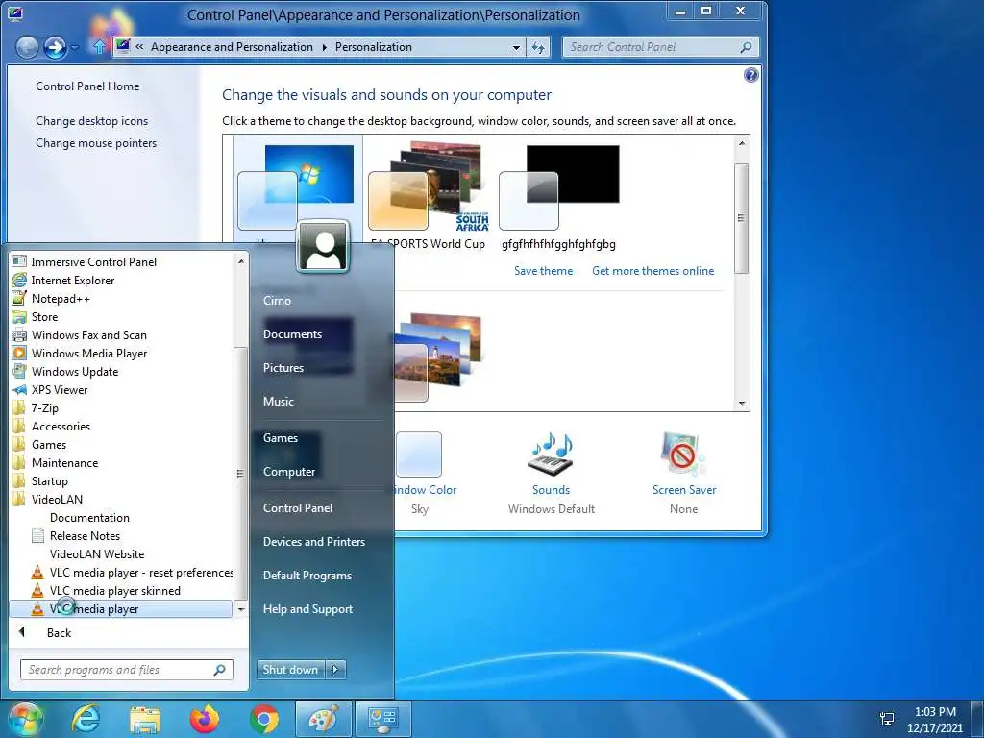The image size is (984, 738).
Task: Open Default Programs
Action: [307, 575]
